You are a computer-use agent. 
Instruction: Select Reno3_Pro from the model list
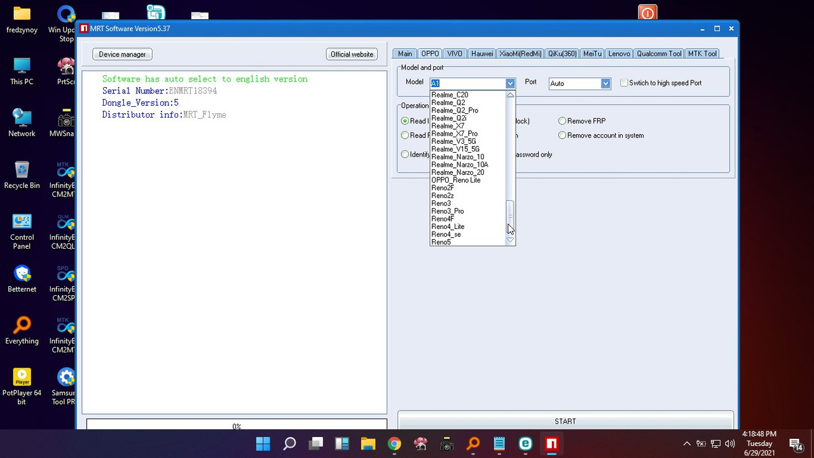pos(467,211)
